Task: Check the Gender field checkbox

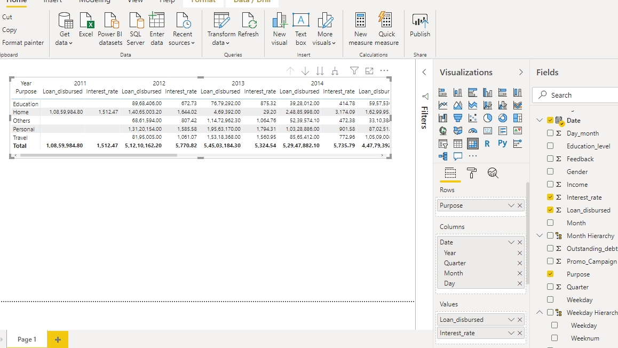Action: 550,171
